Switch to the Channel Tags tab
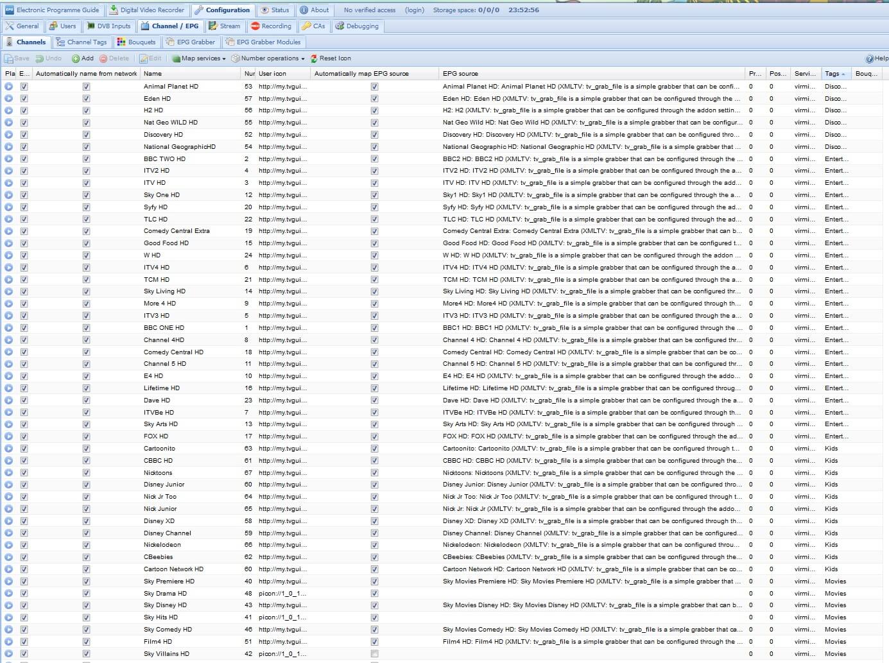Image resolution: width=889 pixels, height=663 pixels. pos(82,42)
